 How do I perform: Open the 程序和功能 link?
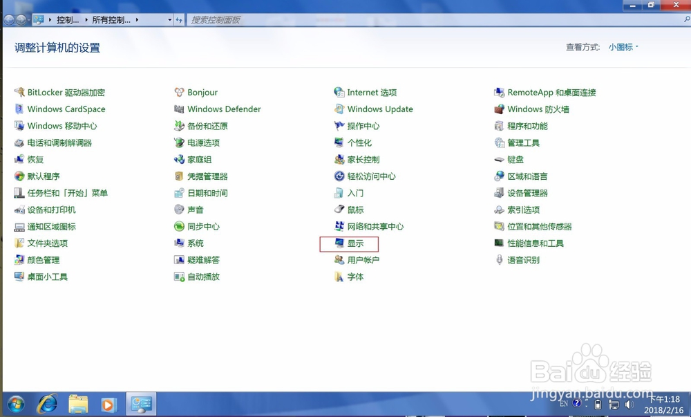coord(527,126)
